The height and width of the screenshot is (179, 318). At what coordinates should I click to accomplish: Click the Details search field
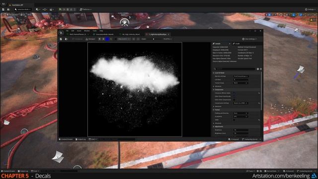234,69
